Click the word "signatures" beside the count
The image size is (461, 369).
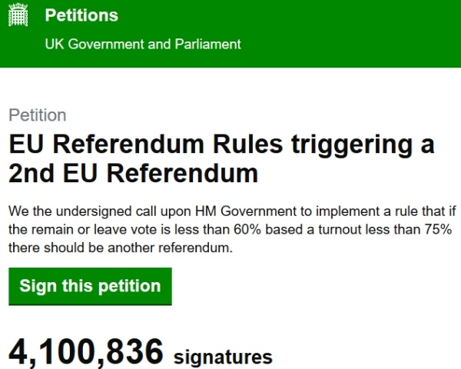point(224,357)
